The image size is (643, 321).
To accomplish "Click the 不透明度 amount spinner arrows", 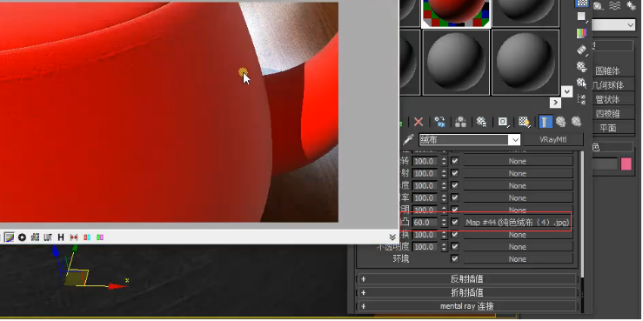I will point(444,247).
